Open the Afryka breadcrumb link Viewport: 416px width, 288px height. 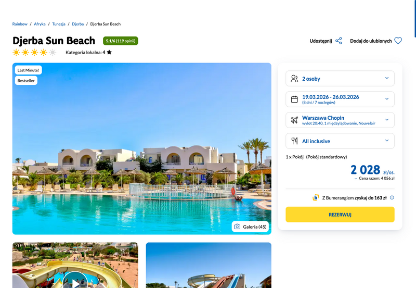click(x=40, y=24)
